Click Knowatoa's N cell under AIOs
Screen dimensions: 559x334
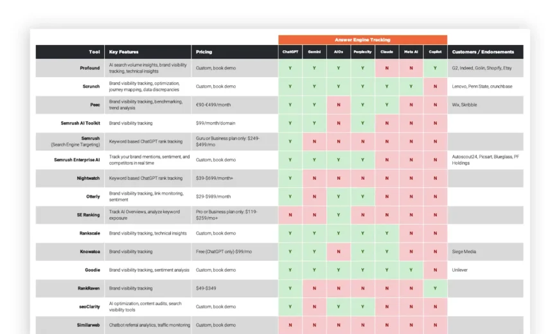(x=339, y=252)
